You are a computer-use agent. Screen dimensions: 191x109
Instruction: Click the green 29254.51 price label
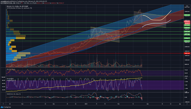pyautogui.click(x=187, y=41)
